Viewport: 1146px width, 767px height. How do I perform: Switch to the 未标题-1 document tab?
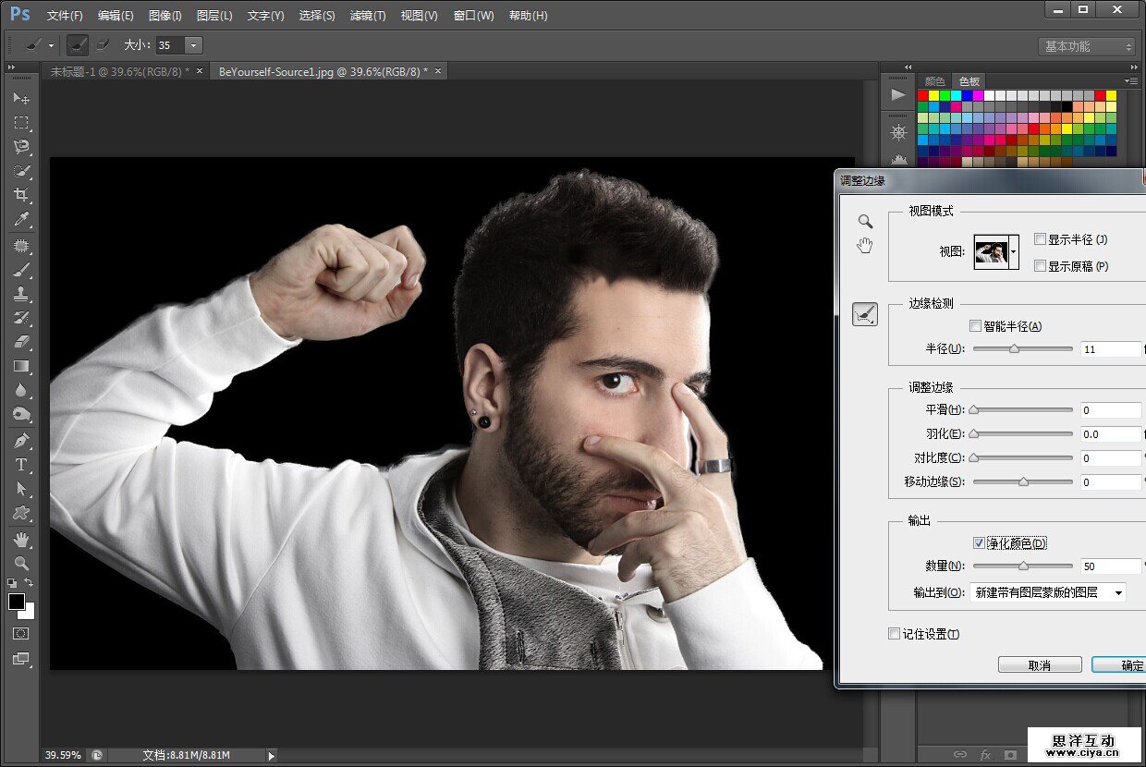[119, 71]
